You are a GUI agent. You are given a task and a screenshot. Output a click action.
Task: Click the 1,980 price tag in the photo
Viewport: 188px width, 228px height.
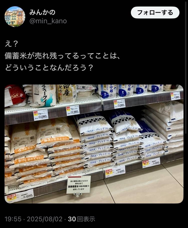175,96
